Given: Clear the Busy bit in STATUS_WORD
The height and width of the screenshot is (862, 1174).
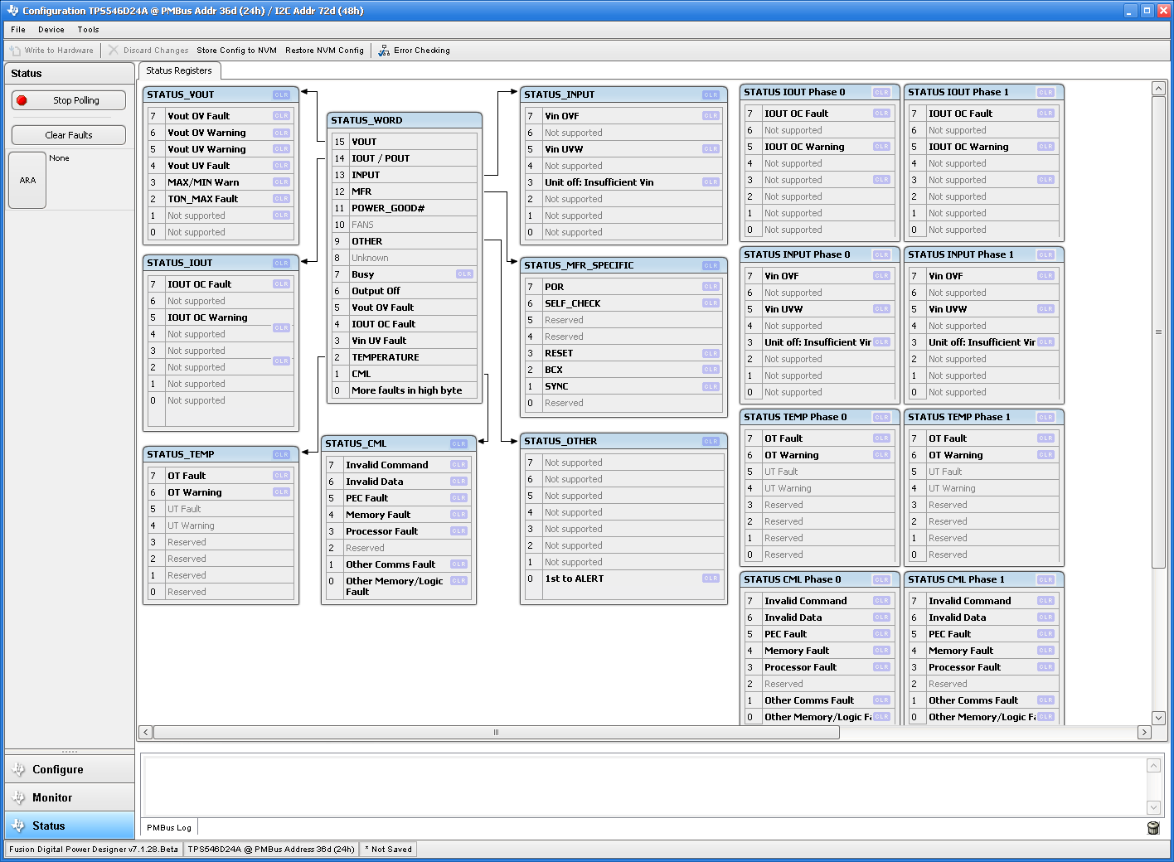Looking at the screenshot, I should click(x=464, y=274).
